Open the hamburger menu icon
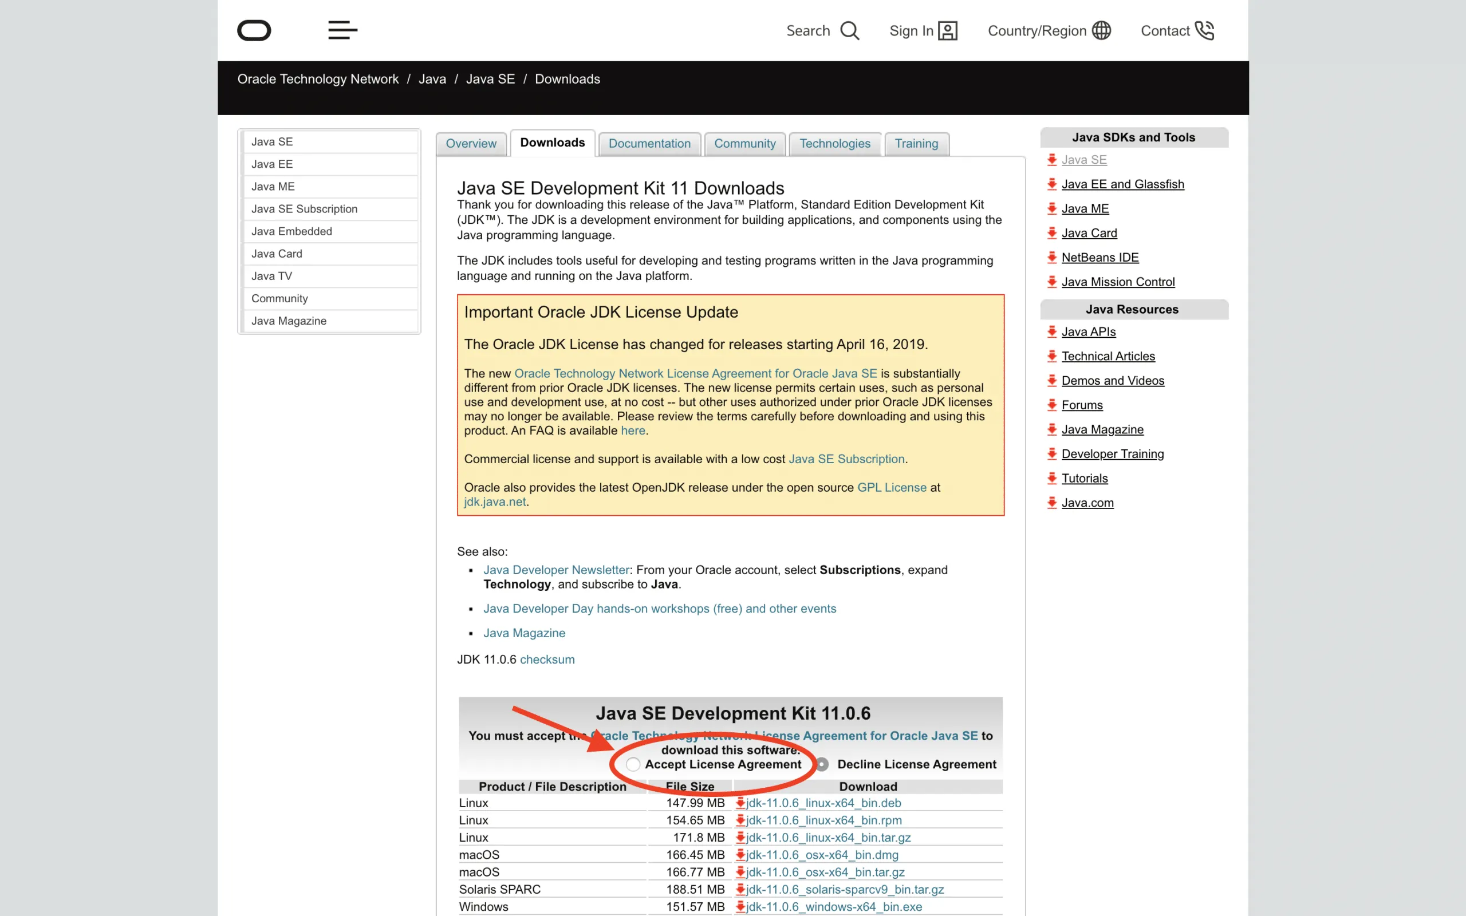Viewport: 1466px width, 916px height. tap(343, 30)
